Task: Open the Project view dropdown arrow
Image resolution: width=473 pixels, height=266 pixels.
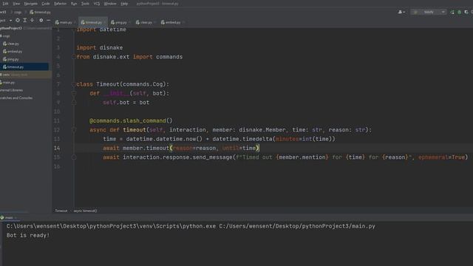Action: pos(10,20)
